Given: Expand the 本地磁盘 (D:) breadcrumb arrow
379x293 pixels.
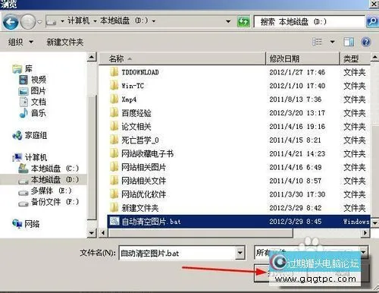Looking at the screenshot, I should [x=154, y=21].
